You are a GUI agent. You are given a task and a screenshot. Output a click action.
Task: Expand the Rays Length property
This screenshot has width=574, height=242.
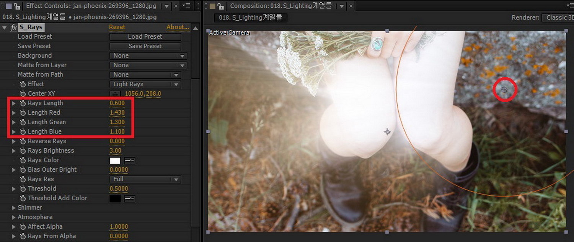[x=14, y=103]
